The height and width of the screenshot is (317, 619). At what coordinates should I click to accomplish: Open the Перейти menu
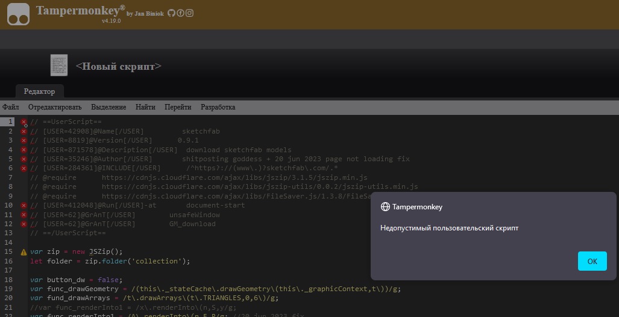[178, 107]
